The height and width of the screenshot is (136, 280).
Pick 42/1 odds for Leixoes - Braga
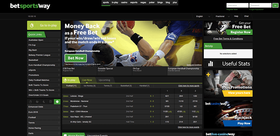[x=167, y=96]
